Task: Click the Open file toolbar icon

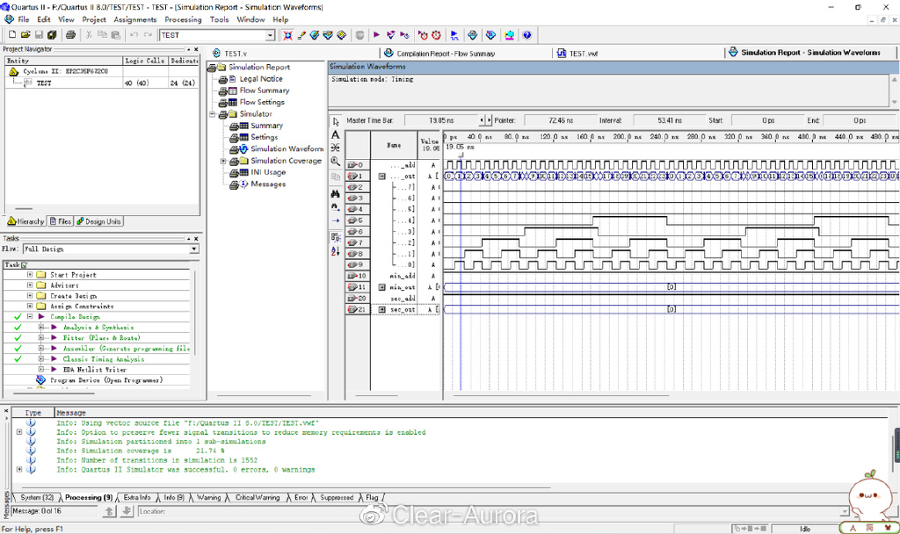Action: [25, 35]
